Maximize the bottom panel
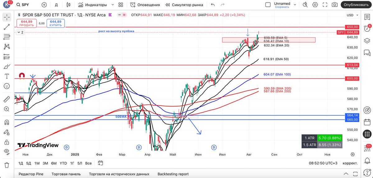This screenshot has width=373, height=178. [355, 174]
